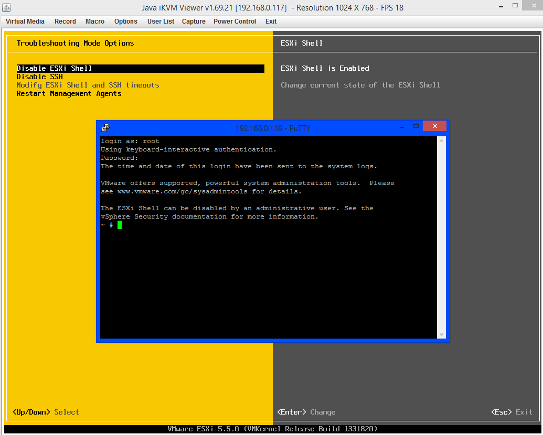This screenshot has width=543, height=435.
Task: Minimize the Java iKVM Viewer window
Action: tap(501, 6)
